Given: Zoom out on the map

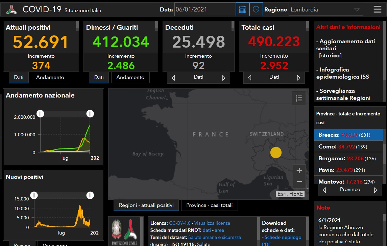Looking at the screenshot, I should [299, 182].
